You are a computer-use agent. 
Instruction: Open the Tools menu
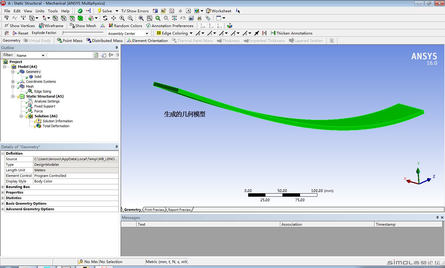[53, 11]
